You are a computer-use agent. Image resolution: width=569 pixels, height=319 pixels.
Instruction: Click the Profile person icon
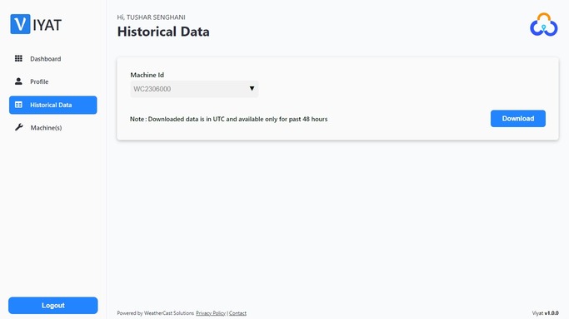click(x=18, y=81)
